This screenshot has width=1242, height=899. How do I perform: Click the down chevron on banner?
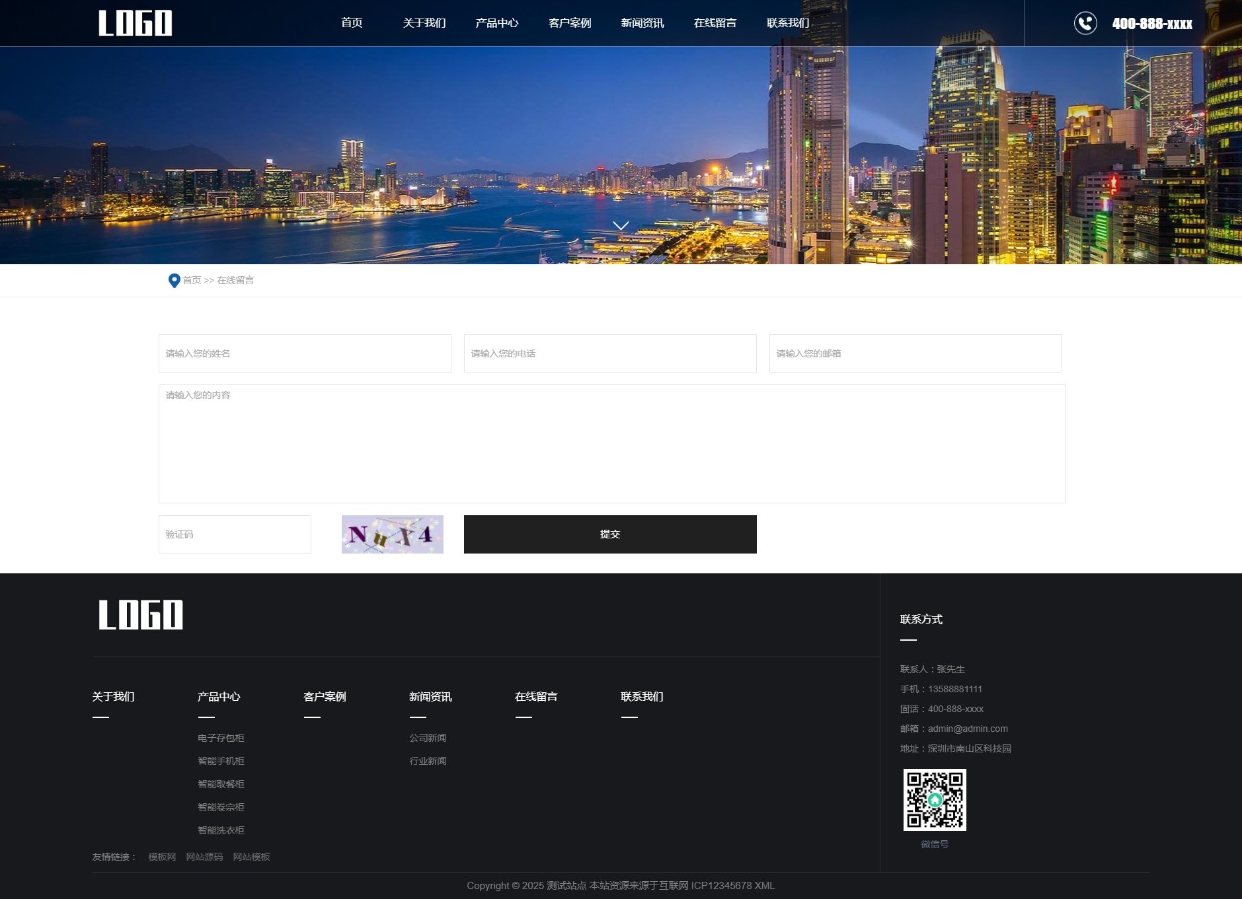620,226
